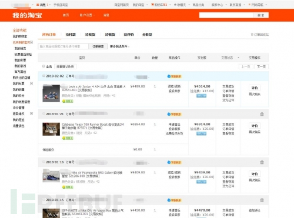Open the Yeezy 700 product thumbnail

pyautogui.click(x=51, y=129)
